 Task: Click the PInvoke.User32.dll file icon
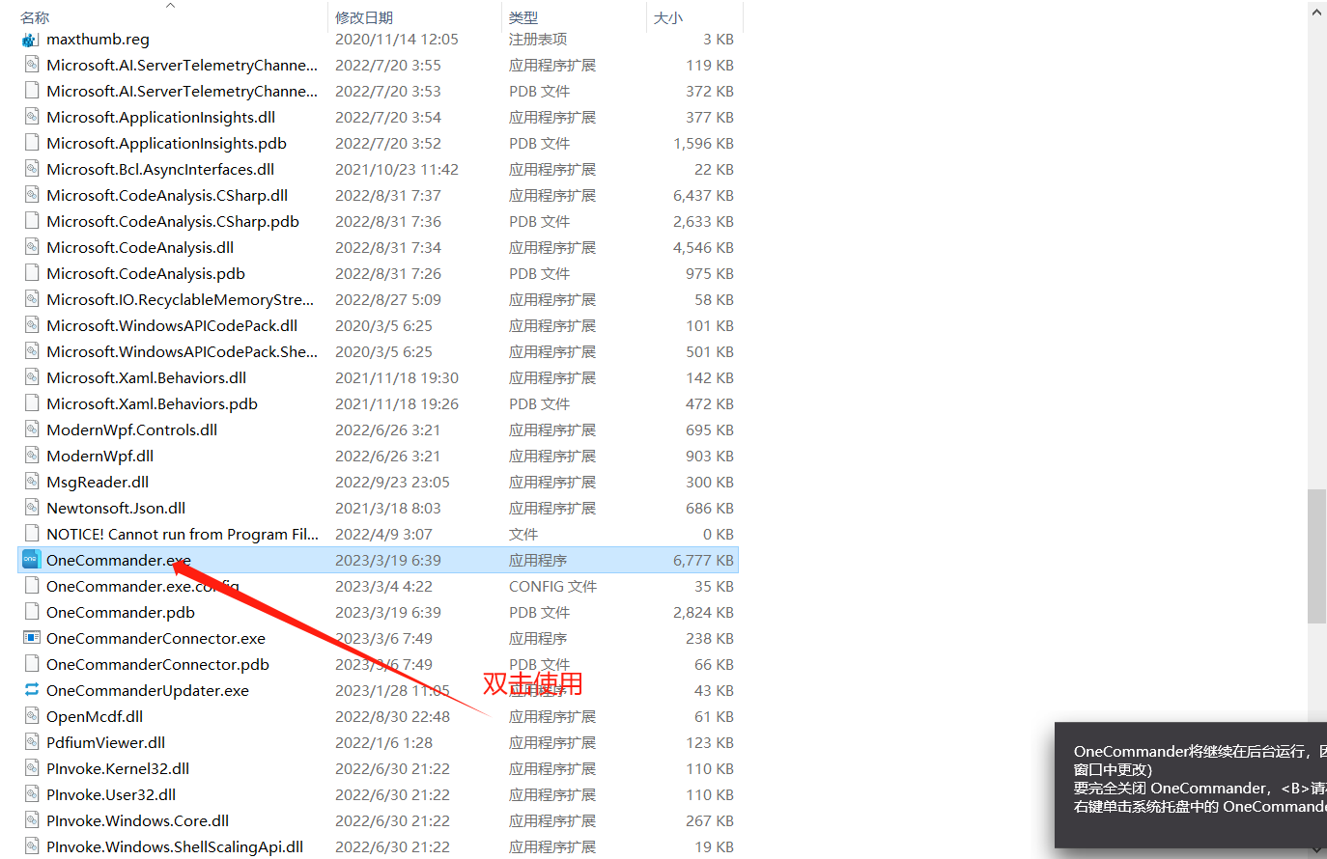pos(31,794)
